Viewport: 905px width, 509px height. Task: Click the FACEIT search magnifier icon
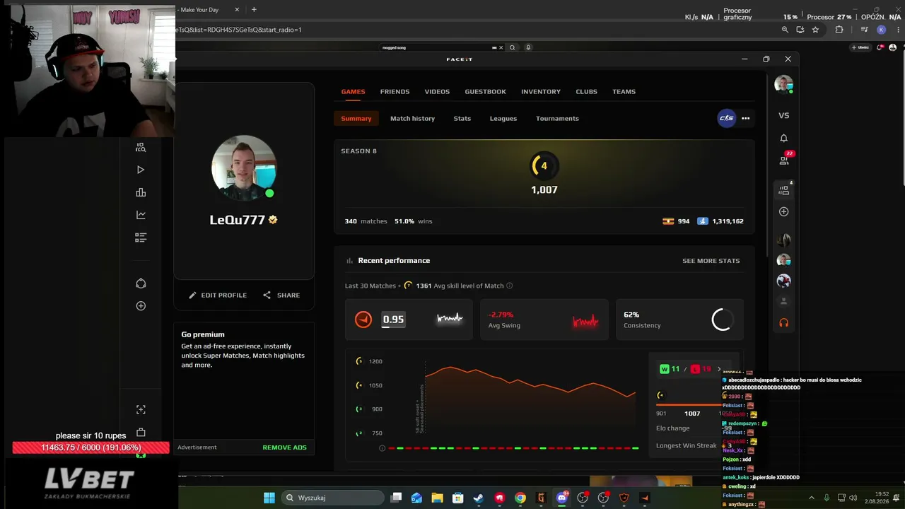pos(513,47)
